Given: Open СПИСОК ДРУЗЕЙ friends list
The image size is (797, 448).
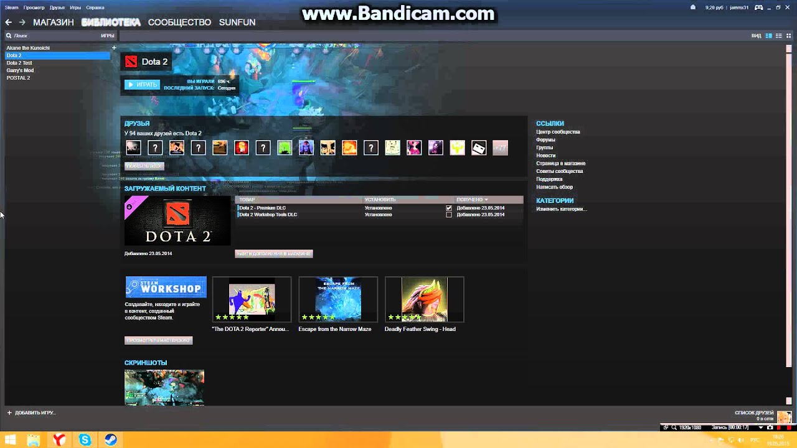Looking at the screenshot, I should [754, 413].
